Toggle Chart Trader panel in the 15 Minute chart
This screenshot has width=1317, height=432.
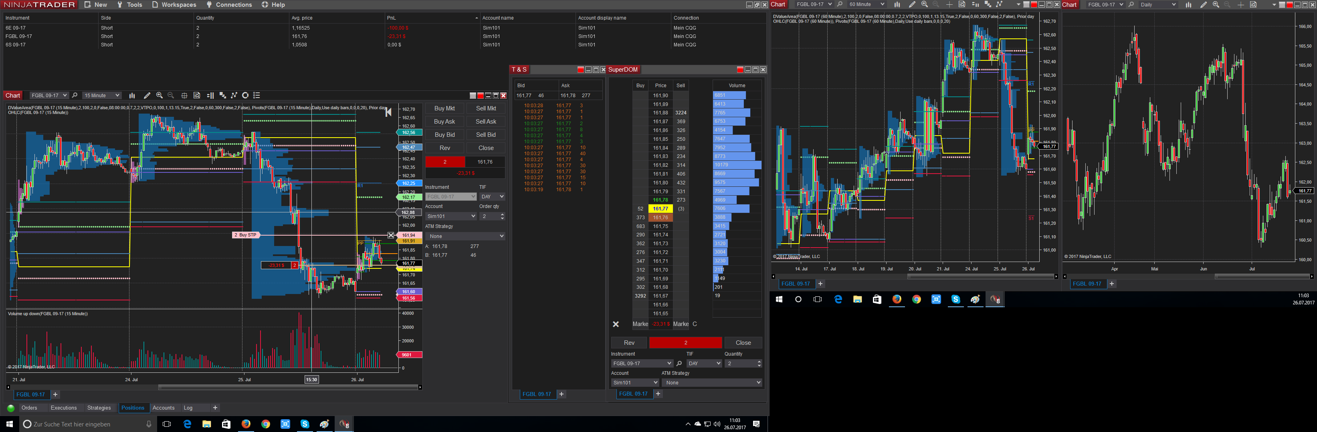tap(210, 95)
